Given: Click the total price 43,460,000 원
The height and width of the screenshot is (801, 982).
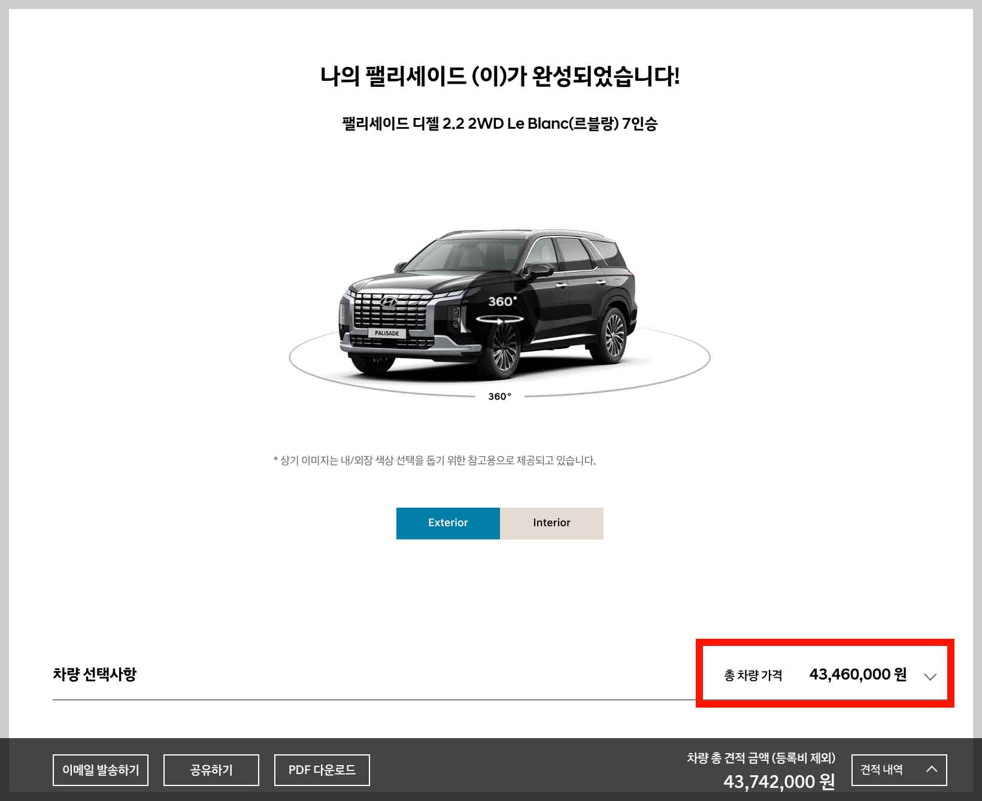Looking at the screenshot, I should (857, 675).
